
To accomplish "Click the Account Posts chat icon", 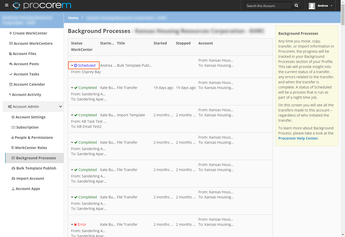I will [11, 64].
